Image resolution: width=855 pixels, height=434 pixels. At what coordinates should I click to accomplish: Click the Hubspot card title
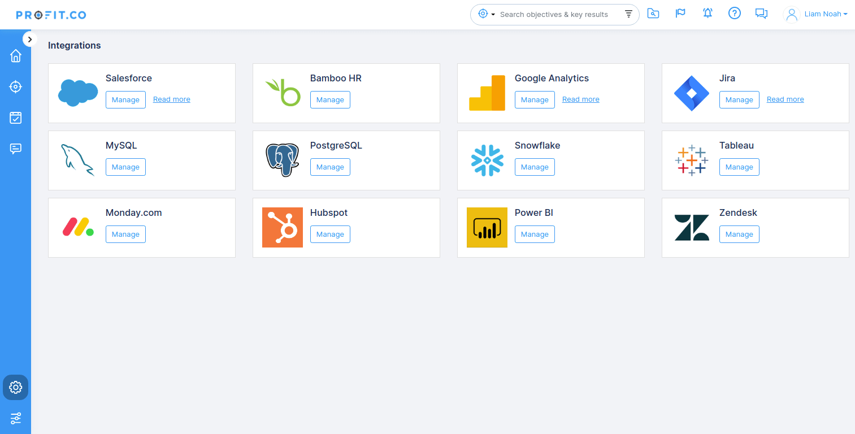click(x=329, y=213)
